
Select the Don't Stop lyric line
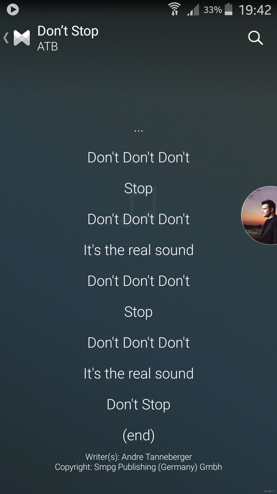tap(138, 404)
